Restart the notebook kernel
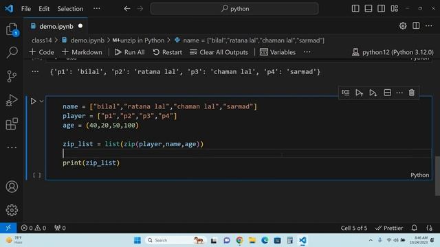 click(x=168, y=52)
